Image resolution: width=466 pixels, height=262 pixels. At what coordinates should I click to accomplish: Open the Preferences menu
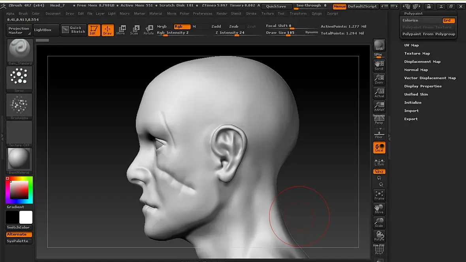[x=203, y=13]
